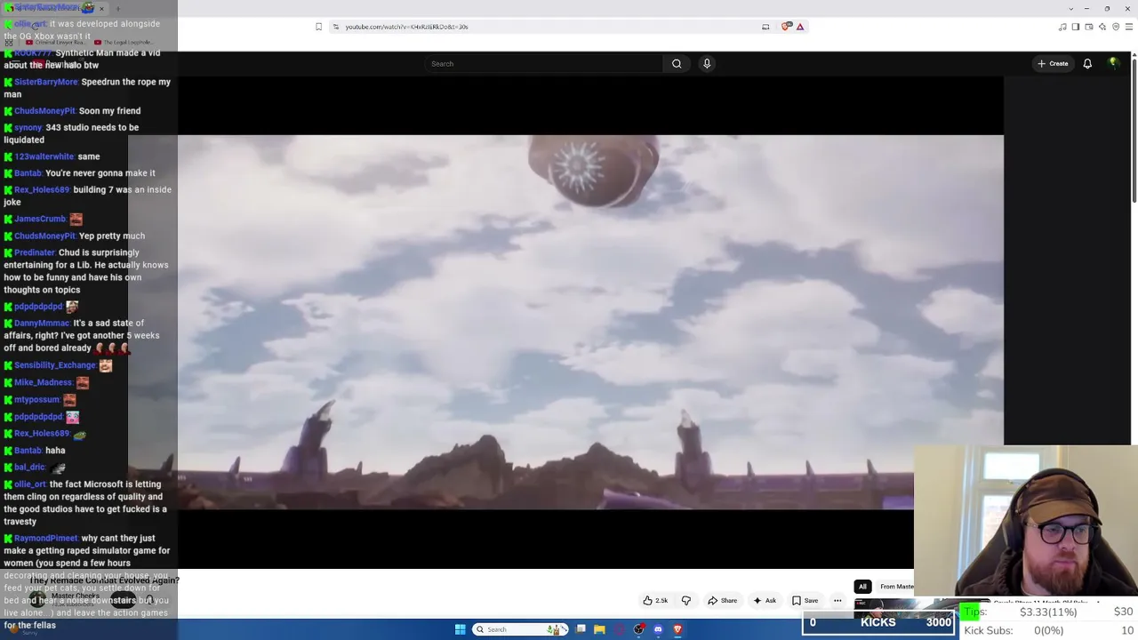Click the browser address bar URL
1138x640 pixels.
click(406, 27)
